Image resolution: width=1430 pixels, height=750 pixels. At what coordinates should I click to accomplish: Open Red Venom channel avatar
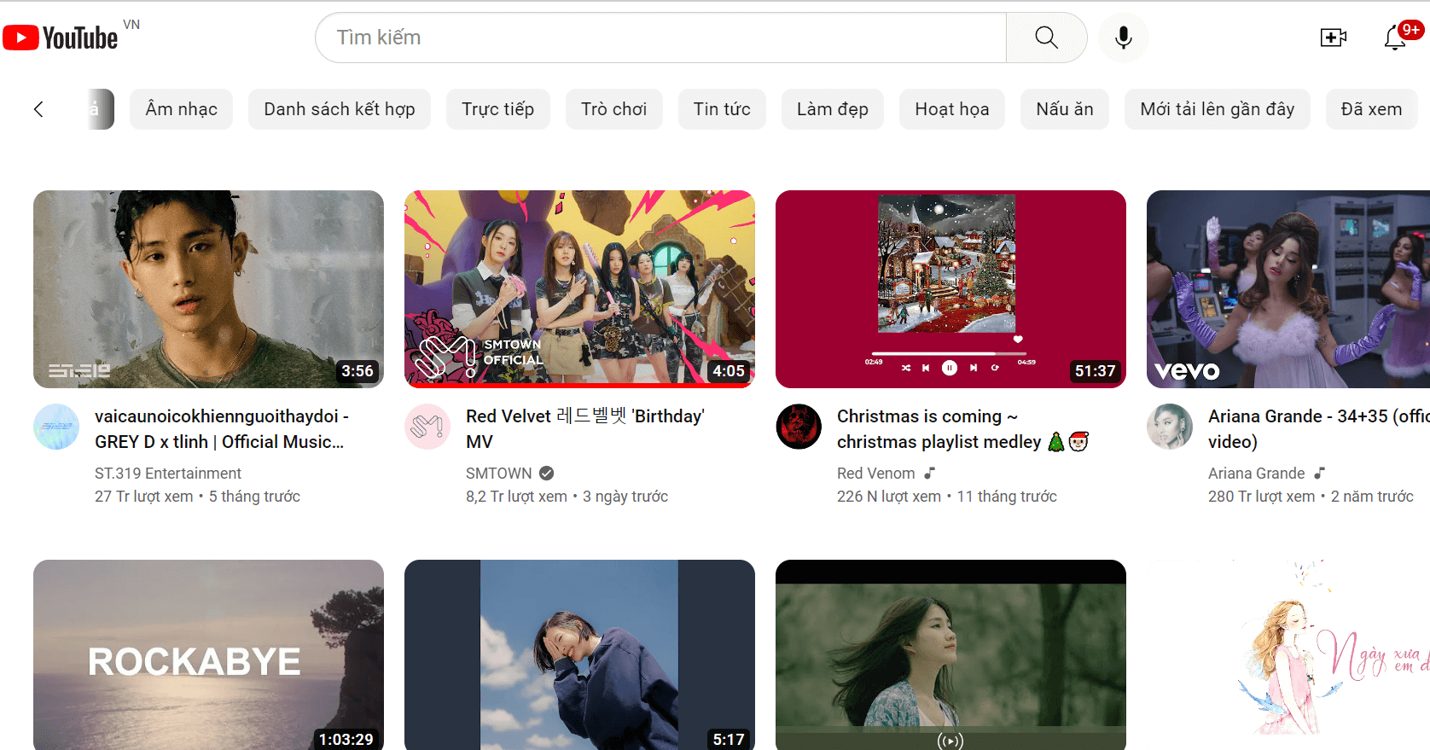(x=799, y=427)
